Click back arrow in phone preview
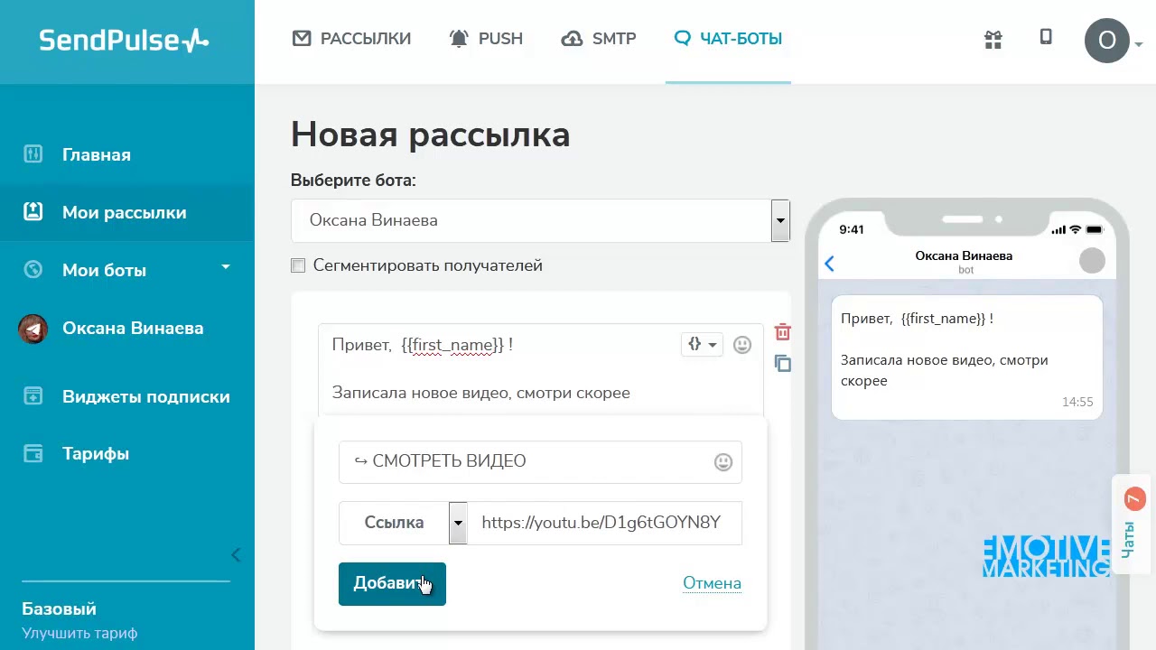This screenshot has width=1156, height=650. 830,263
